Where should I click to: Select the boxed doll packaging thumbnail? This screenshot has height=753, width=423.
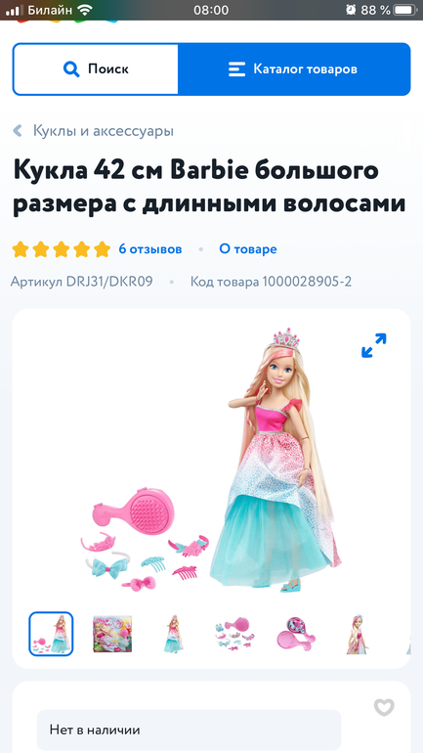point(112,634)
